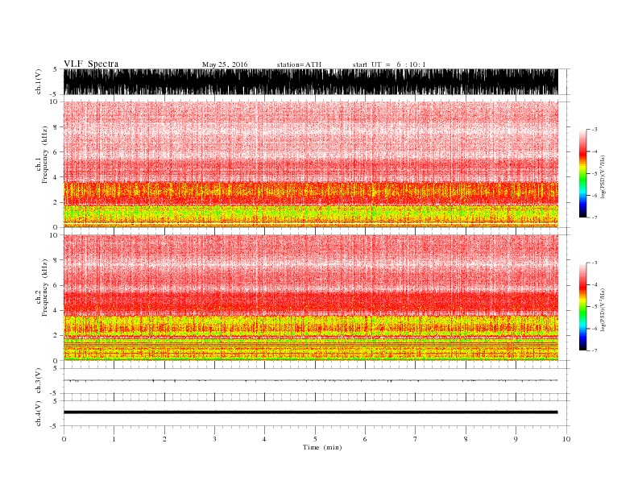Select the "ch.1(V)" vertical axis label
Image resolution: width=638 pixels, height=493 pixels.
[39, 81]
